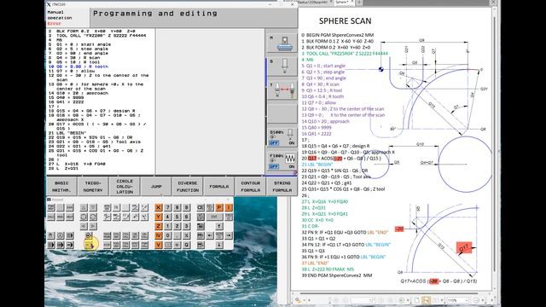The image size is (546, 307).
Task: Click the red highlighted Q17 on PDF line 20
Action: [312, 159]
